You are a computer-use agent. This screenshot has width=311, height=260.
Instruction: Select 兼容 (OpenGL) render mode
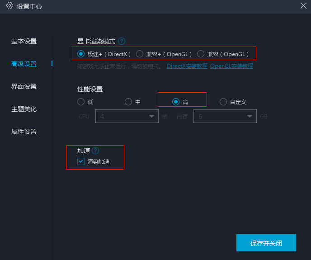(201, 54)
